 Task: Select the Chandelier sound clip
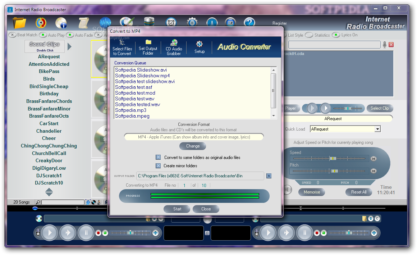pos(49,131)
